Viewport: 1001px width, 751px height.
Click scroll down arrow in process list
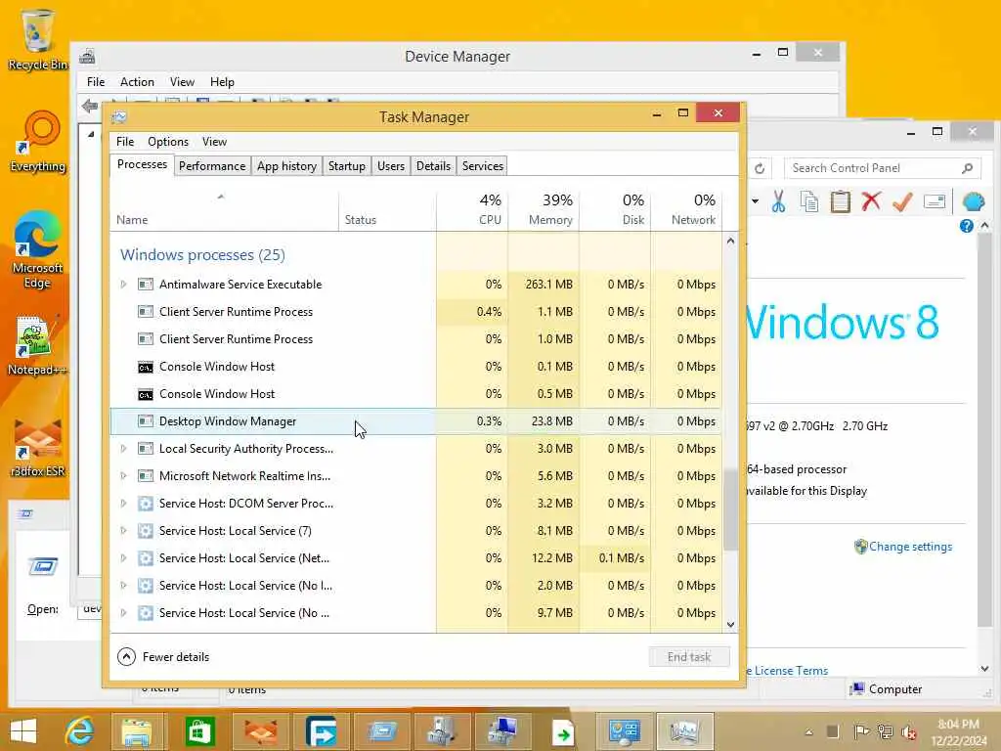click(x=730, y=625)
